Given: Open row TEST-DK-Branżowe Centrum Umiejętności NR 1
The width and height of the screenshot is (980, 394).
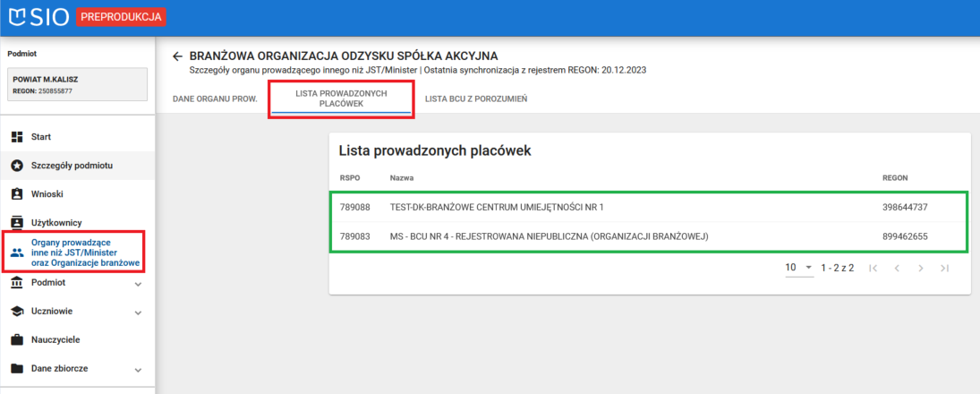Looking at the screenshot, I should coord(497,207).
